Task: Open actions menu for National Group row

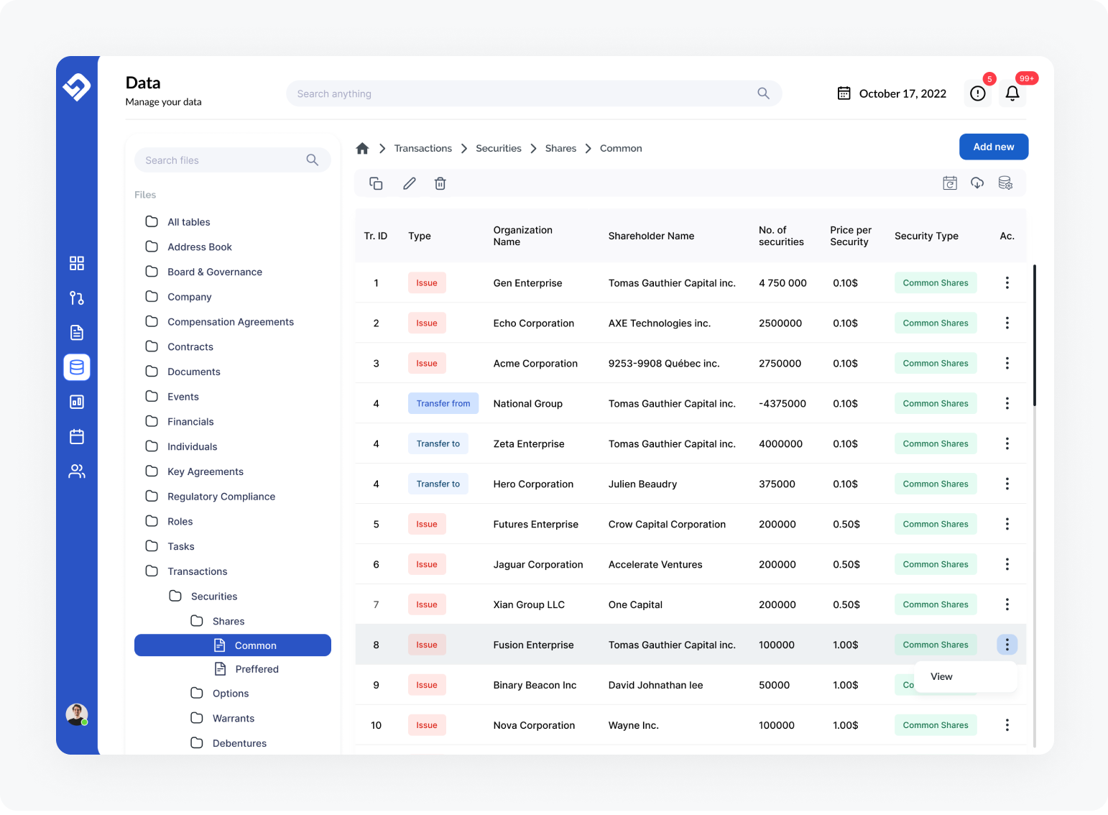Action: [1007, 403]
